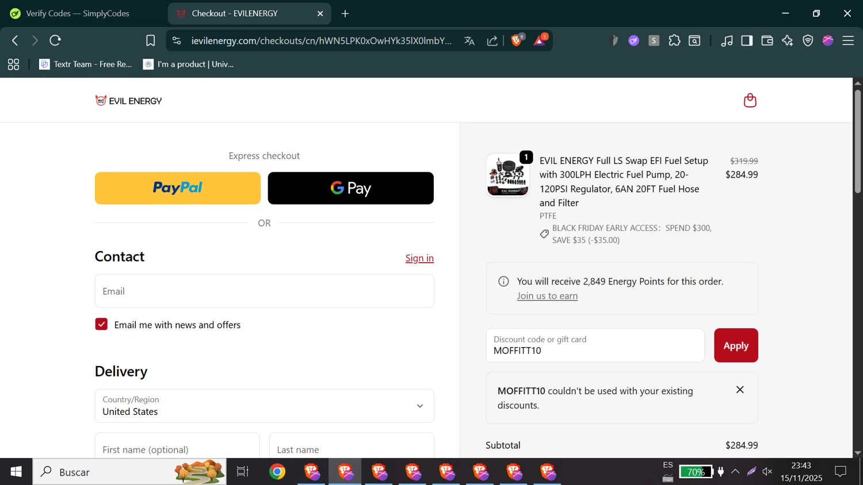Focus the First name optional field
This screenshot has width=863, height=485.
177,446
